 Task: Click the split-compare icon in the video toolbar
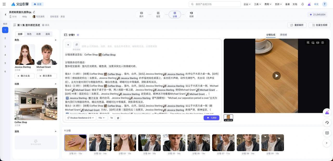pos(318,43)
